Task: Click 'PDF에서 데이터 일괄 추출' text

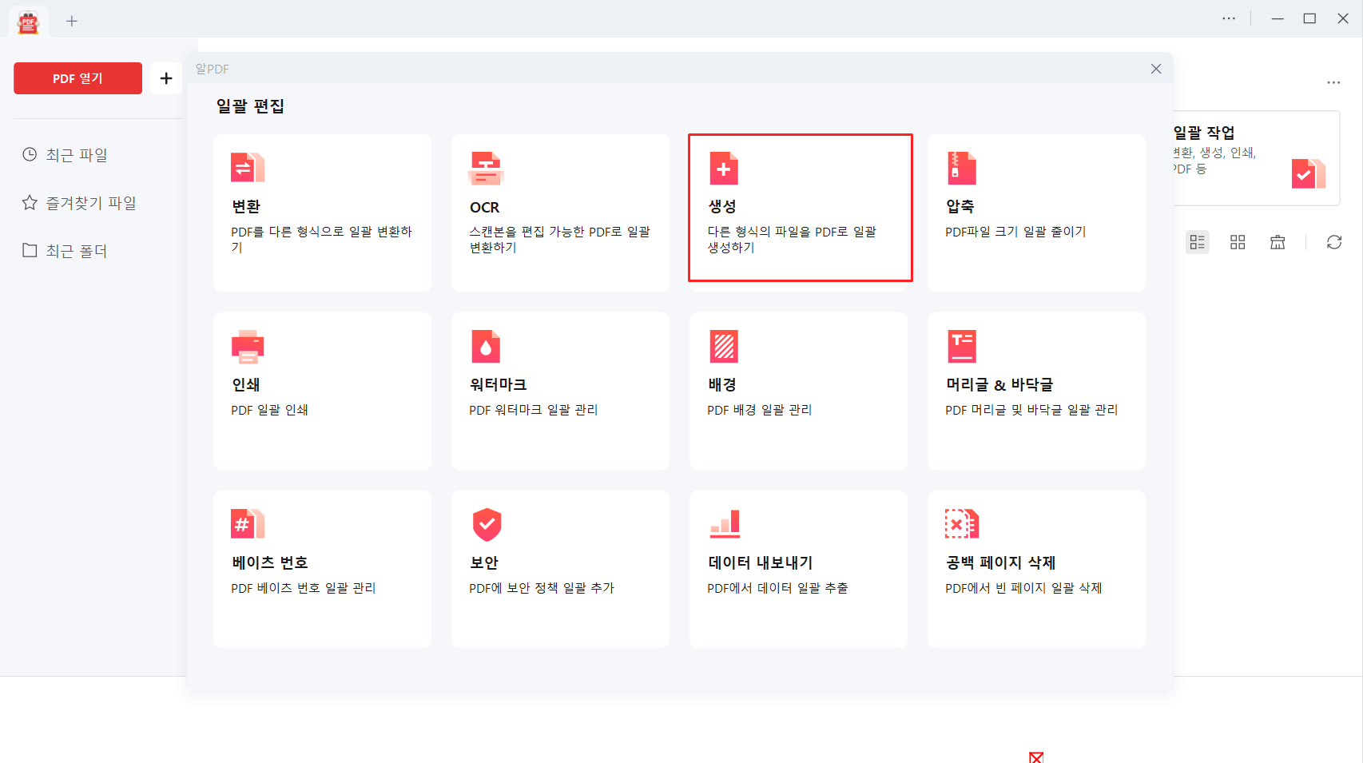Action: pyautogui.click(x=777, y=588)
